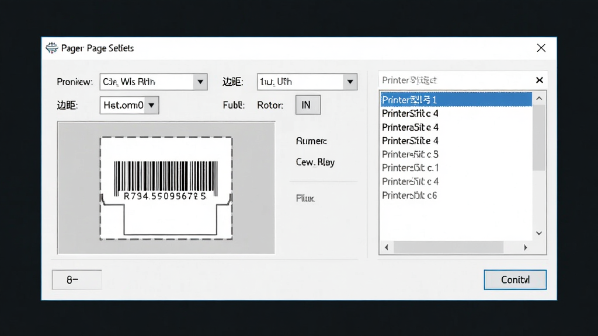
Task: Click the Proniew combo box text field
Action: (x=147, y=82)
